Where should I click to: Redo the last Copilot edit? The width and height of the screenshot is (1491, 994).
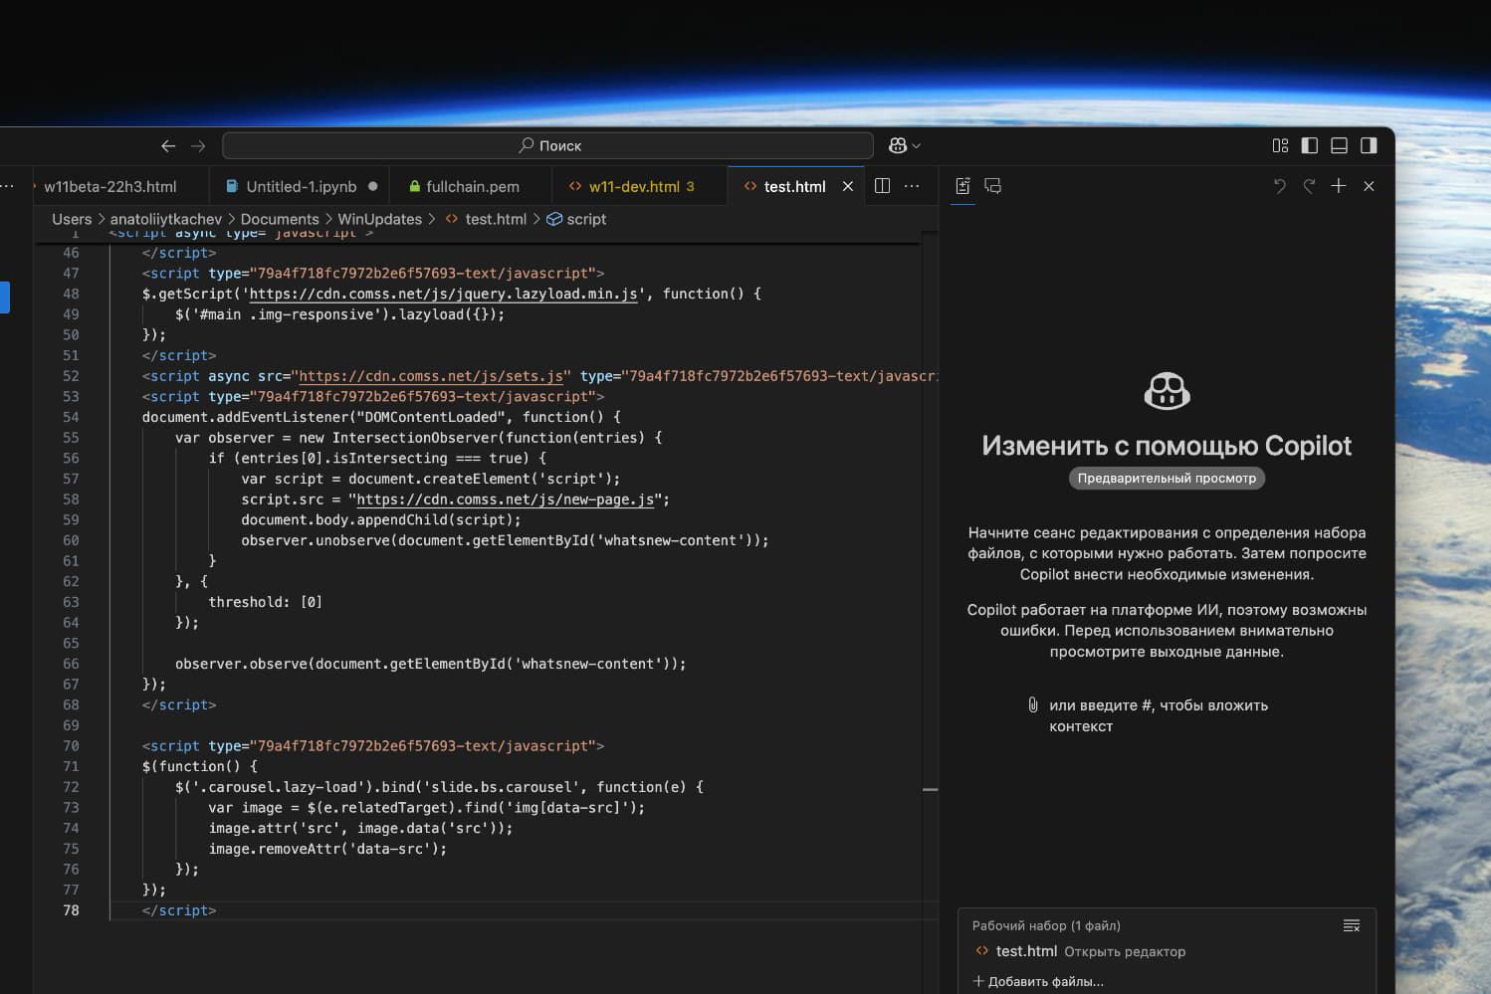[1310, 186]
